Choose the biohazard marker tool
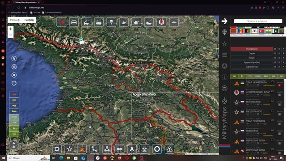The image size is (286, 161). (x=144, y=149)
